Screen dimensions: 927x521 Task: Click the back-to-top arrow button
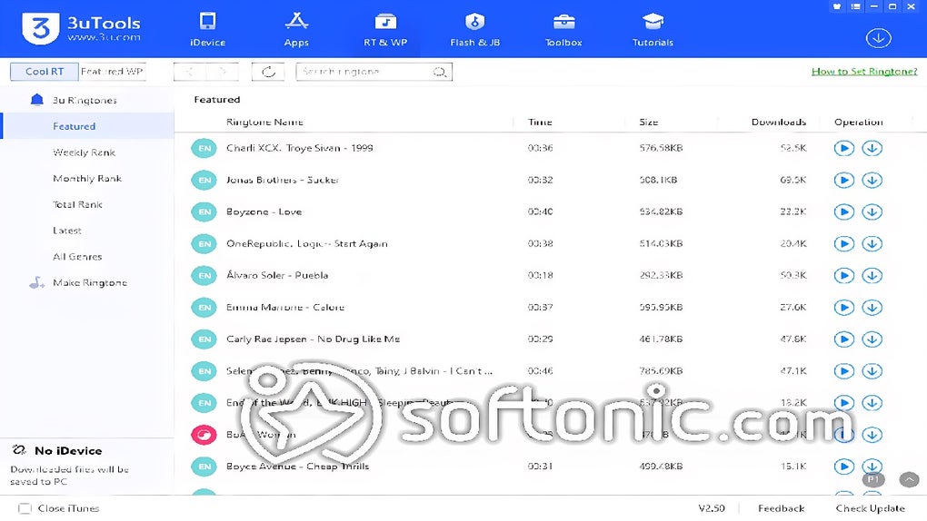tap(909, 479)
